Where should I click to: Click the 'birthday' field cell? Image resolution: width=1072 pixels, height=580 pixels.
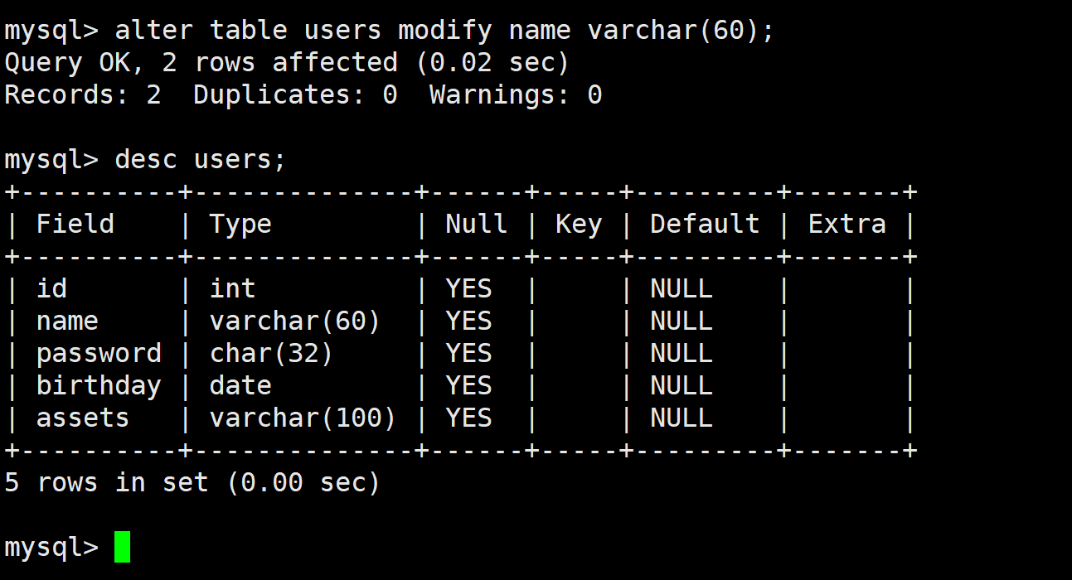tap(99, 386)
